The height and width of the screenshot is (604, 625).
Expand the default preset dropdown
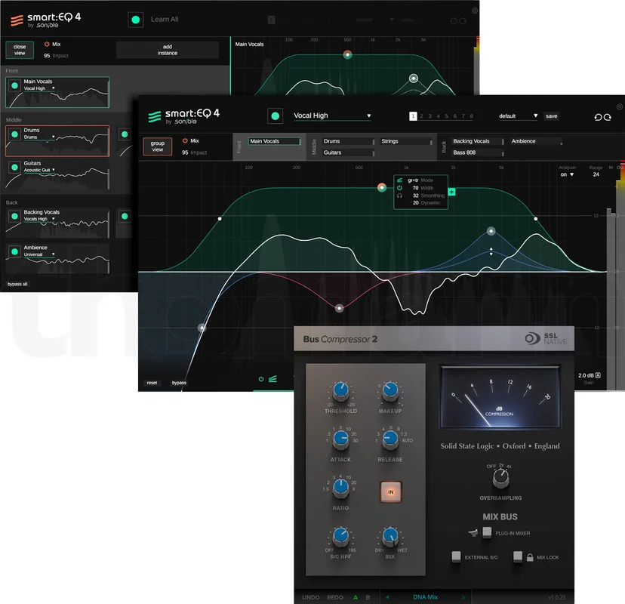(x=518, y=116)
